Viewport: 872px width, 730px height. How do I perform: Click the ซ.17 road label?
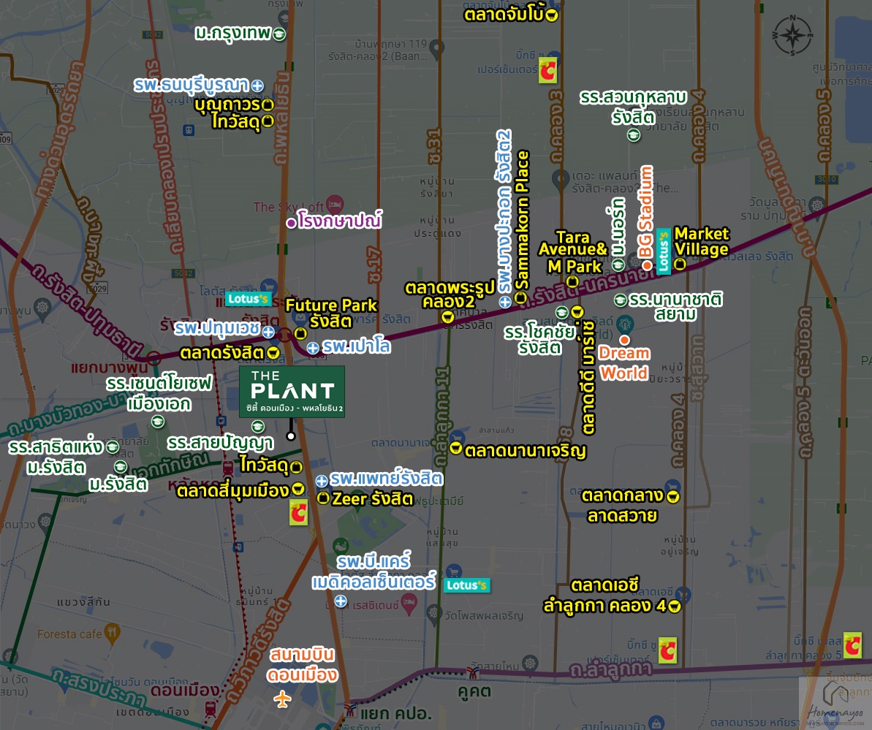tap(374, 264)
